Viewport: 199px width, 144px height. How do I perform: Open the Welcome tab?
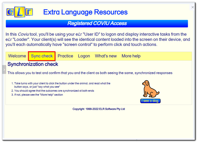pyautogui.click(x=17, y=56)
